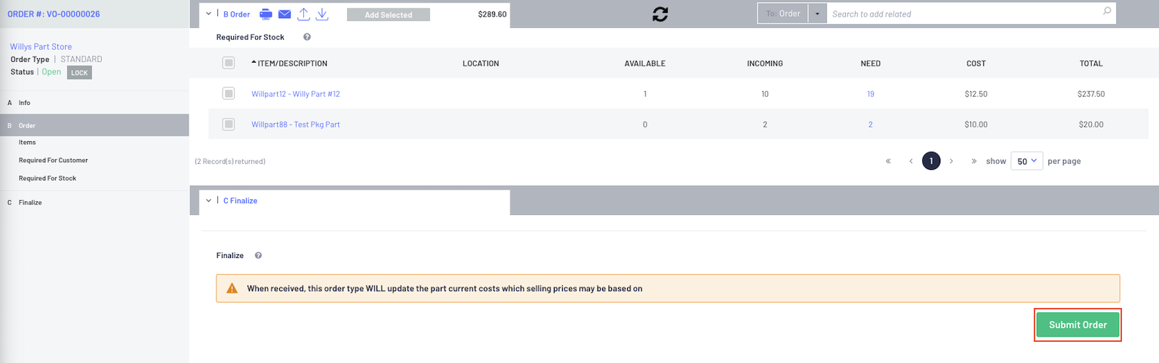Click the B Order section title
This screenshot has height=363, width=1159.
(x=237, y=14)
